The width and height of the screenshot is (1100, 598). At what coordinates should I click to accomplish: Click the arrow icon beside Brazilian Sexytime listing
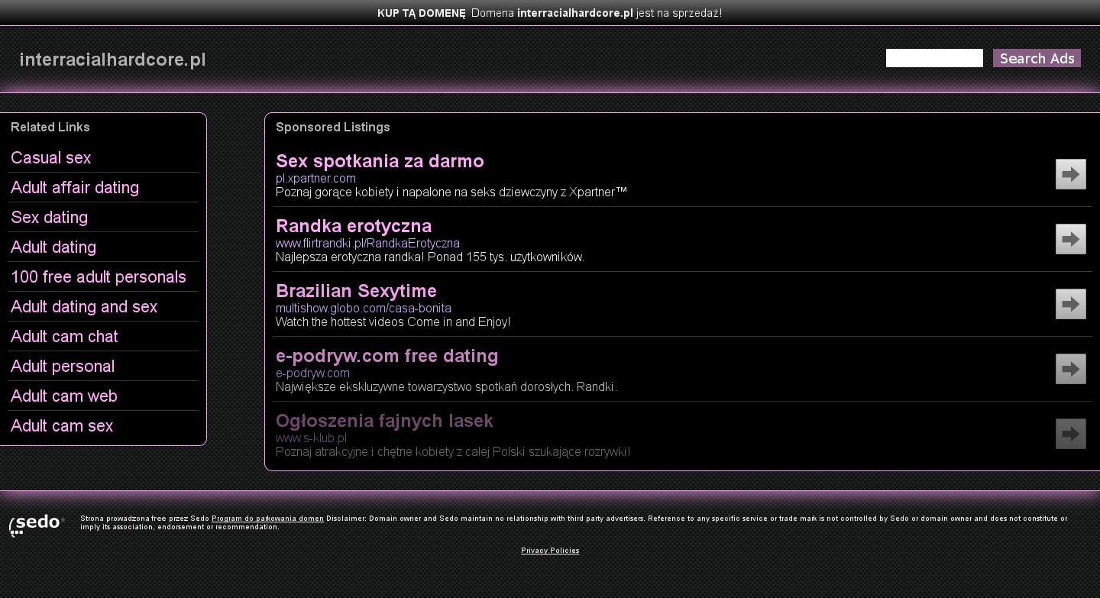coord(1070,304)
